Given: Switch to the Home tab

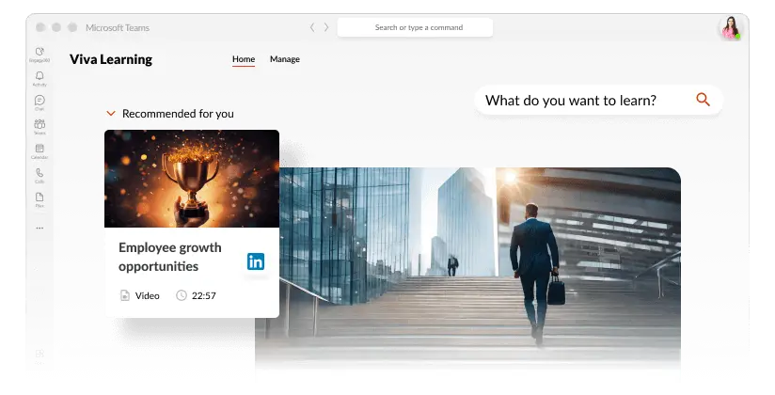Looking at the screenshot, I should coord(244,59).
